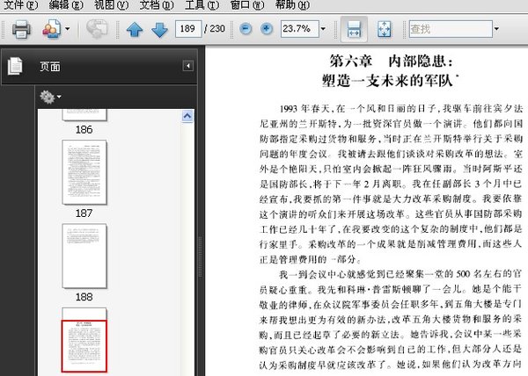Screen dimensions: 528x376
Task: Go to next page with down arrow
Action: [159, 30]
